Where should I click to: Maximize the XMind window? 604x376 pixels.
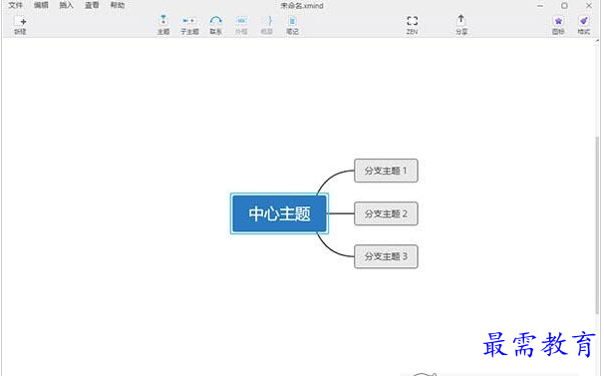coord(564,5)
